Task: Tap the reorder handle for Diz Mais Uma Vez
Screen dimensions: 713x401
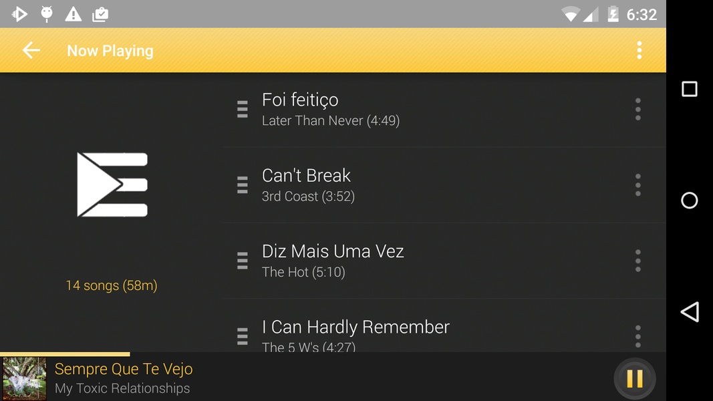Action: (x=243, y=261)
